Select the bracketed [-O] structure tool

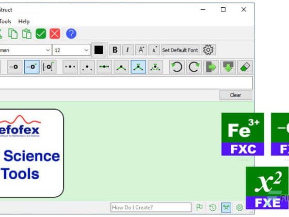click(49, 67)
